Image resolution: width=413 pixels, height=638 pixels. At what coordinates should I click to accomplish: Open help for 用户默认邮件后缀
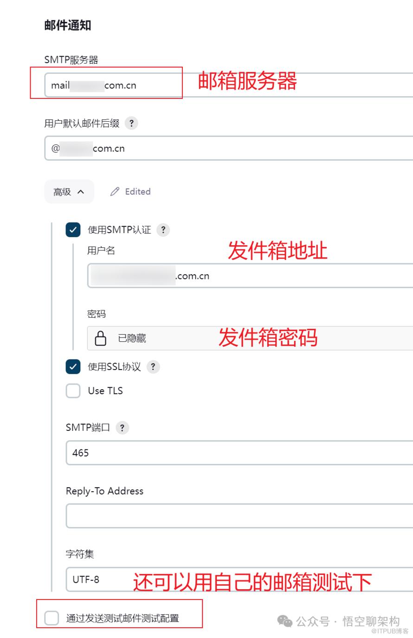pyautogui.click(x=131, y=123)
